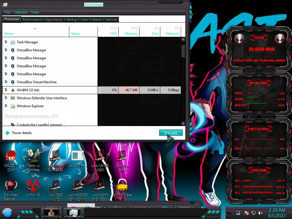Expand the WinBM (32 bit) row

[6, 90]
